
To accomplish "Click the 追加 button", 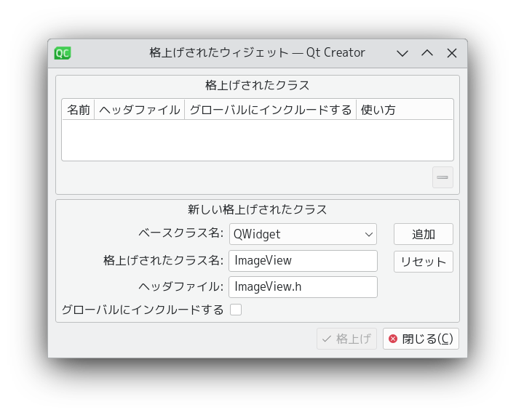I will pyautogui.click(x=424, y=234).
